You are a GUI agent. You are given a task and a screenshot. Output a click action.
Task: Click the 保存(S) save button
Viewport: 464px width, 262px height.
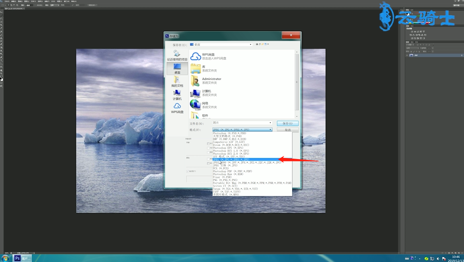point(288,123)
